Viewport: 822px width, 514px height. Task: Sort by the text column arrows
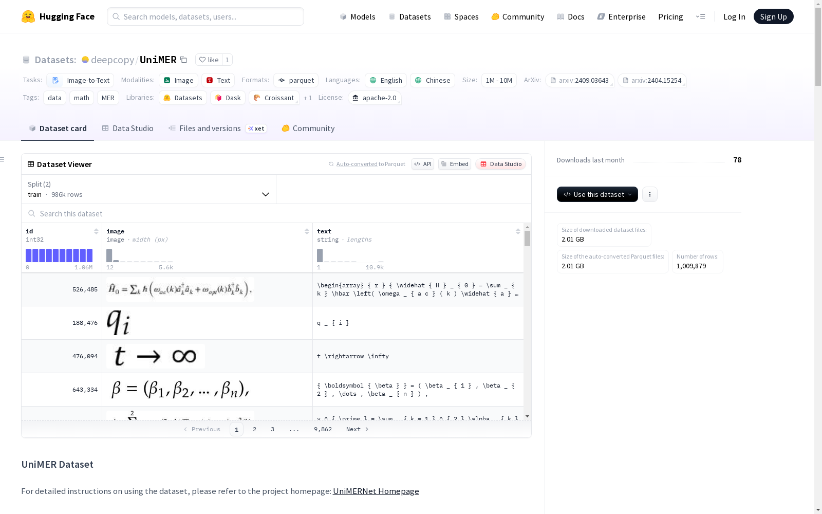(518, 231)
